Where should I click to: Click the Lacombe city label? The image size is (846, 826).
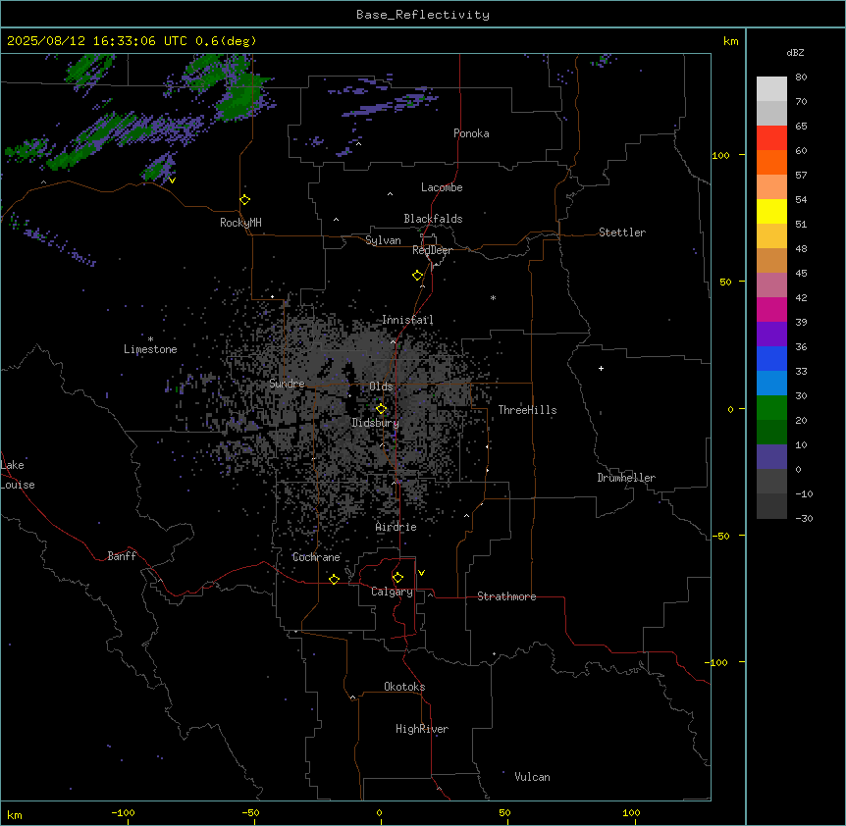pos(442,187)
